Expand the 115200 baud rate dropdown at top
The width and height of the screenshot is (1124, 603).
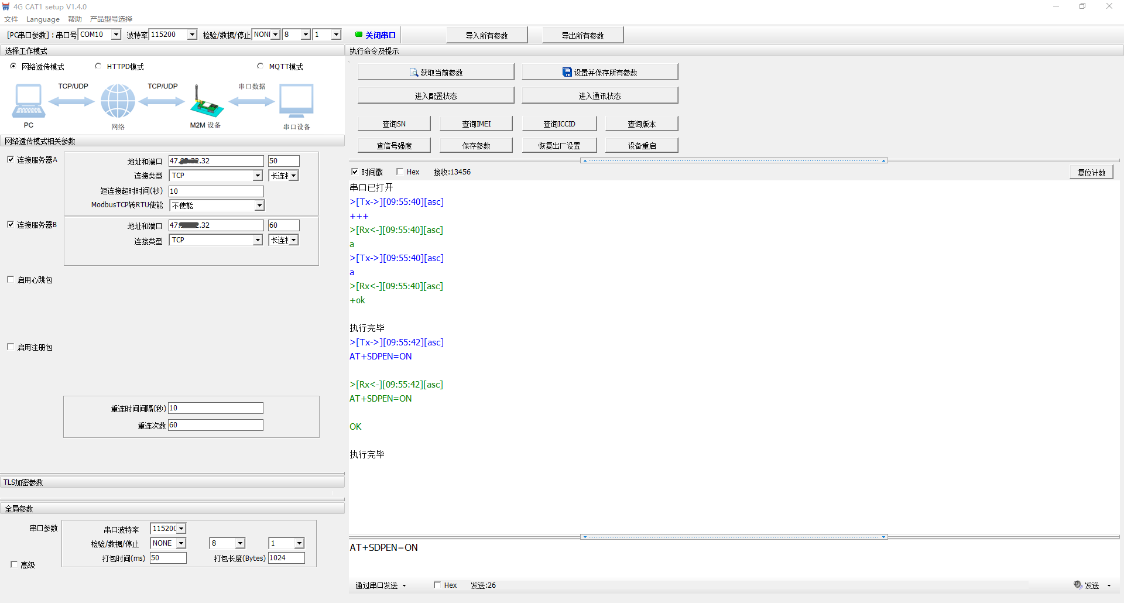click(191, 35)
